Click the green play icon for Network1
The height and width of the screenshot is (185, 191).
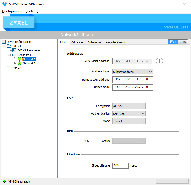click(x=19, y=59)
